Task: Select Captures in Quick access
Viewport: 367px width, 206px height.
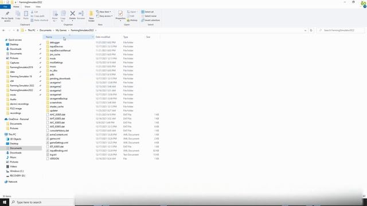Action: [14, 63]
